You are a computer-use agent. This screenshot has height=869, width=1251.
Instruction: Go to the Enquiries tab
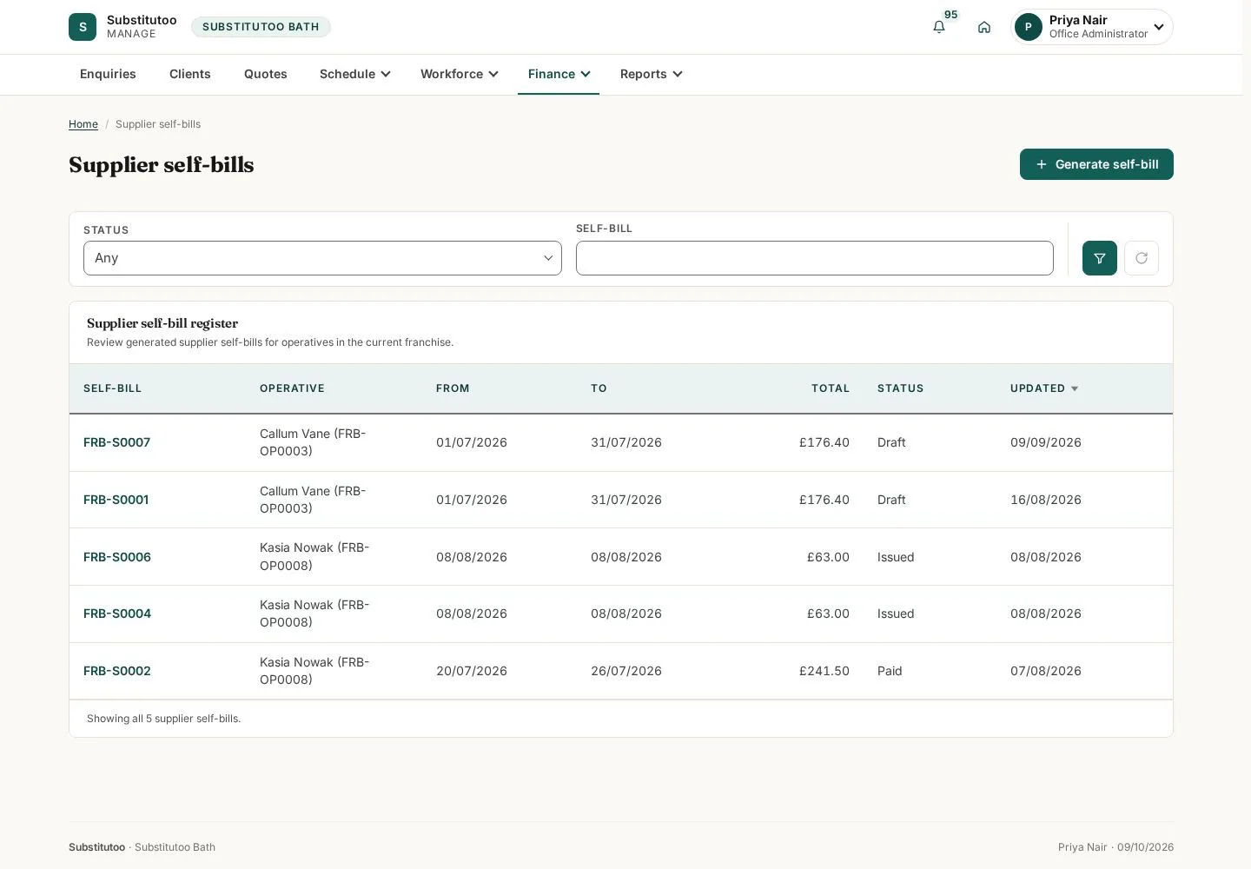(x=108, y=74)
